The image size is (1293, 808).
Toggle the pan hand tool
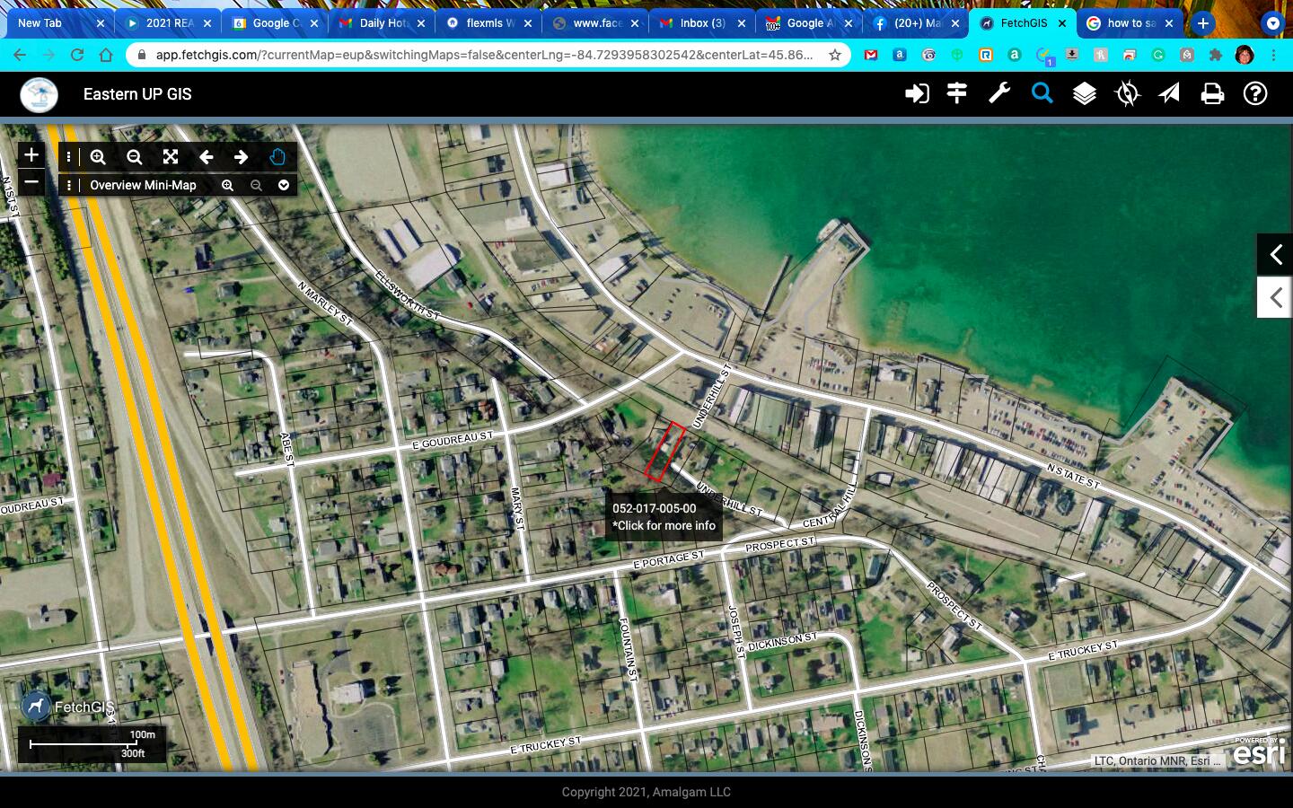point(277,157)
